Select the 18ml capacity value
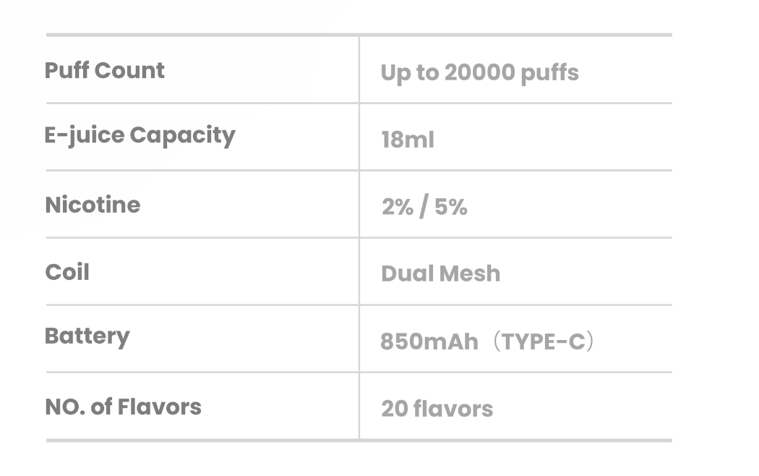The width and height of the screenshot is (759, 476). 408,140
